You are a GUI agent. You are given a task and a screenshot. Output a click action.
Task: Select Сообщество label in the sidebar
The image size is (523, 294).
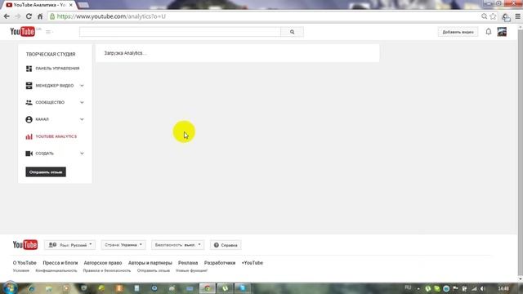click(x=50, y=102)
